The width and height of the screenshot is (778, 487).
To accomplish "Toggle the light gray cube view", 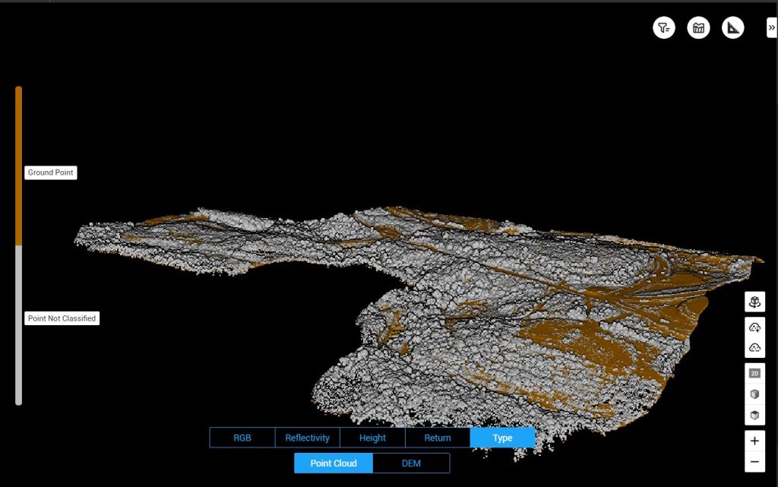I will tap(754, 394).
